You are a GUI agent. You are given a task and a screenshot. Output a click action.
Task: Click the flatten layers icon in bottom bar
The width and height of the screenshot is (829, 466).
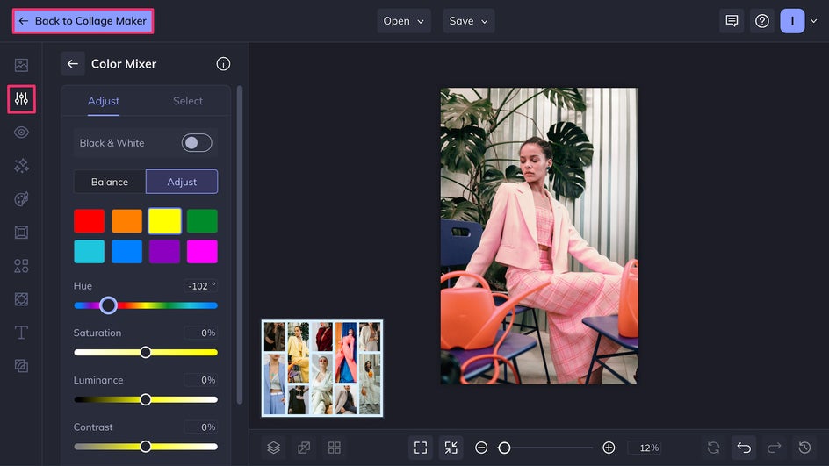click(x=304, y=448)
